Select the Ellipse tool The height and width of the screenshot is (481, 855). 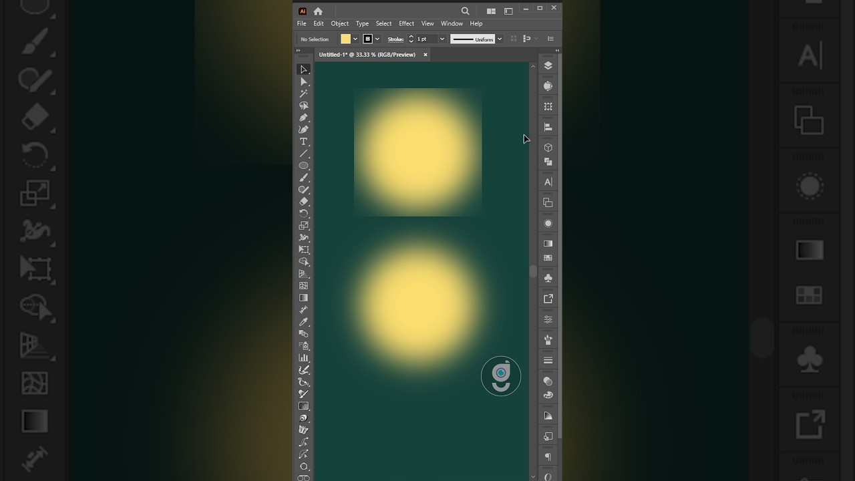[x=303, y=166]
